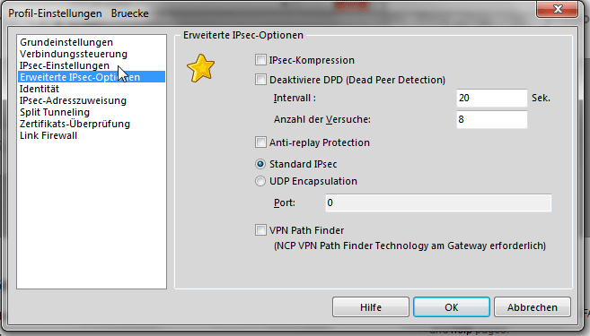Switch to Split Tunneling settings

pyautogui.click(x=55, y=112)
